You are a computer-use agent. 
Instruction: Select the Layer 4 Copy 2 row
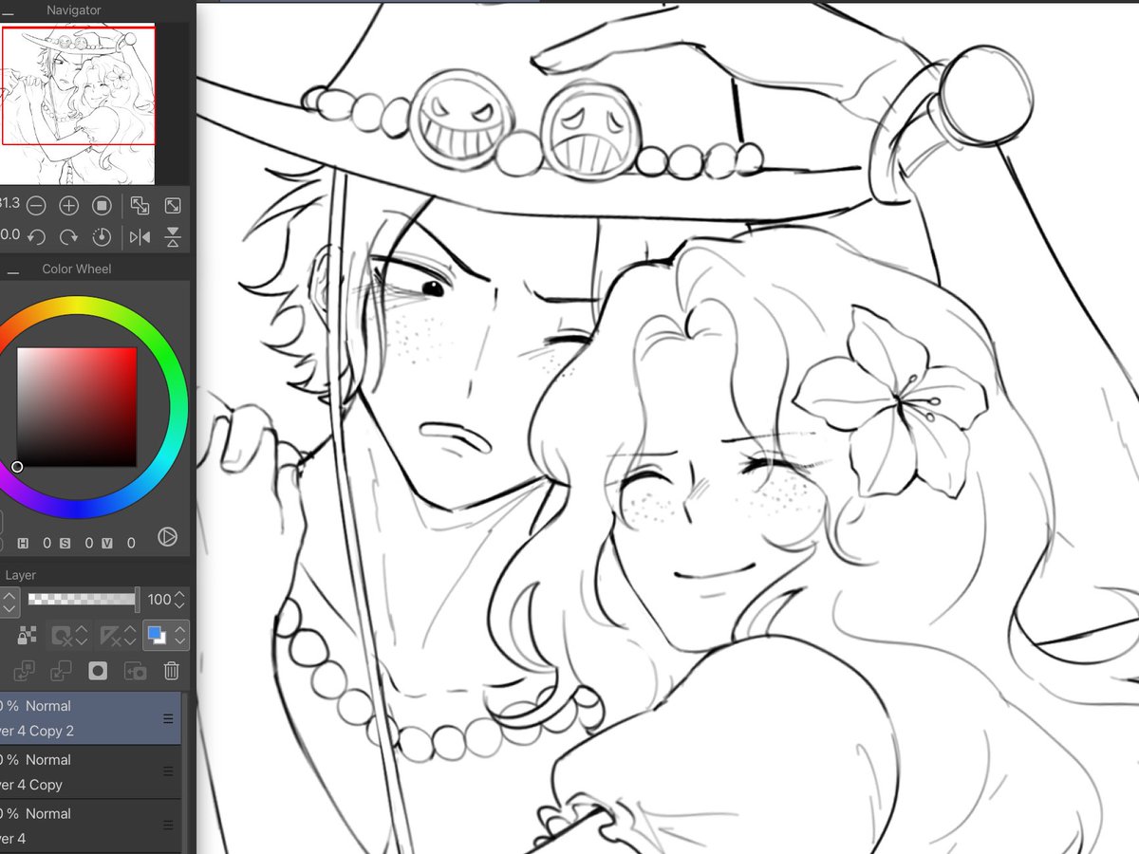pos(90,718)
